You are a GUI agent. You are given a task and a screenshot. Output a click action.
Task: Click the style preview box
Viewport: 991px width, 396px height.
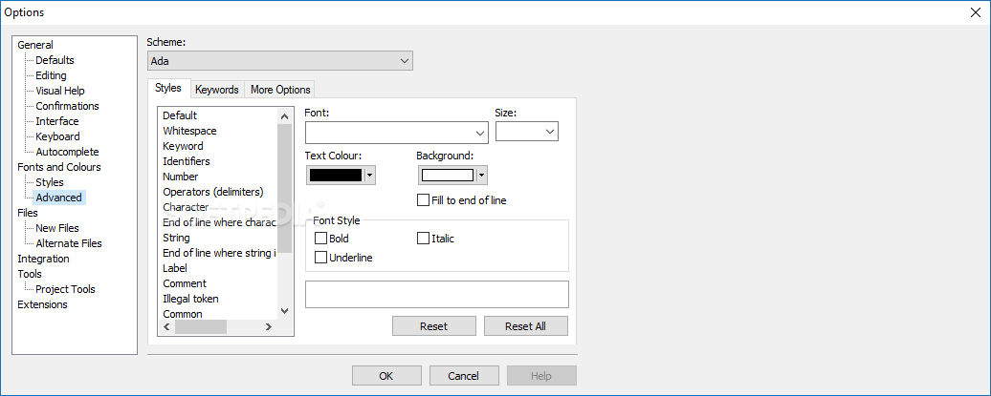[437, 295]
